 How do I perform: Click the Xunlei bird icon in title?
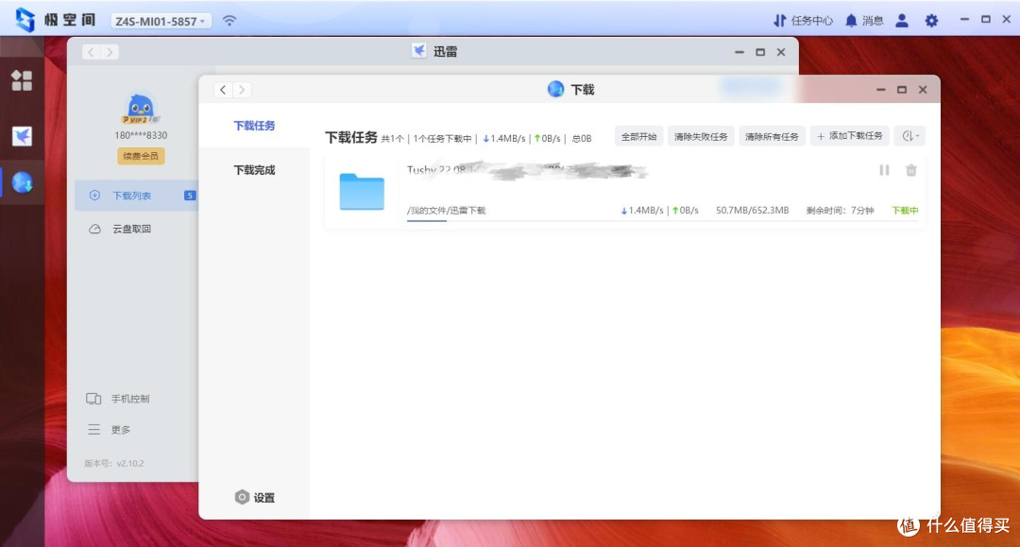pyautogui.click(x=419, y=51)
